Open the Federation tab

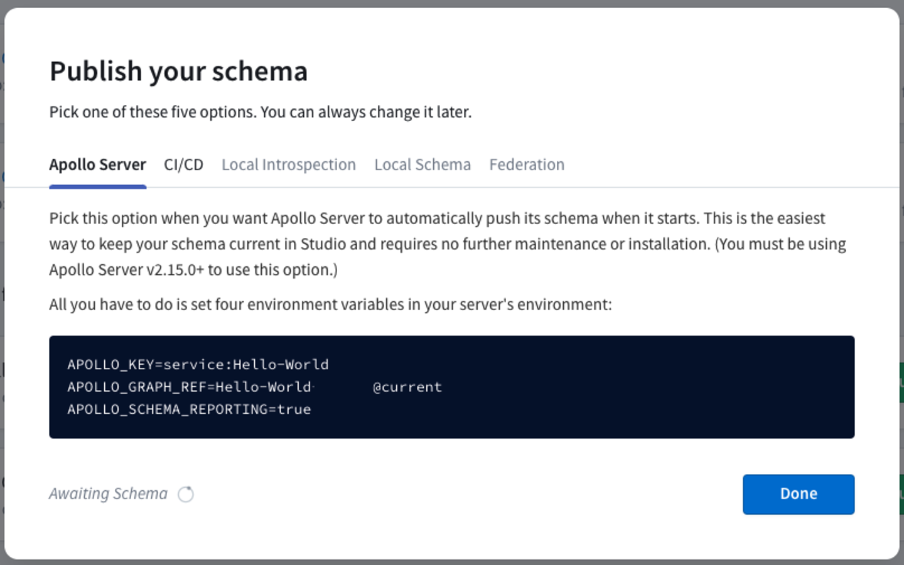click(527, 164)
